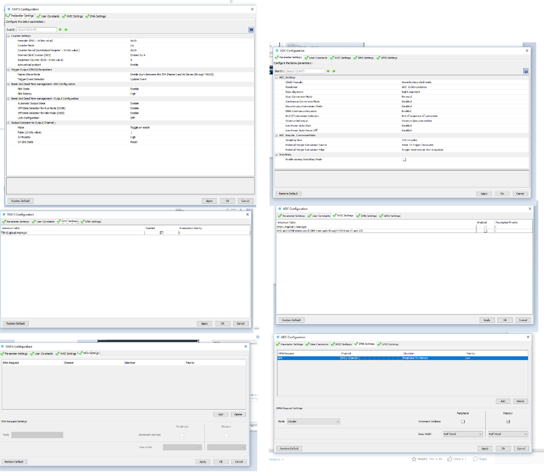Viewport: 544px width, 473px height.
Task: Collapse ADC_Regular_ConversionMode group
Action: point(277,135)
